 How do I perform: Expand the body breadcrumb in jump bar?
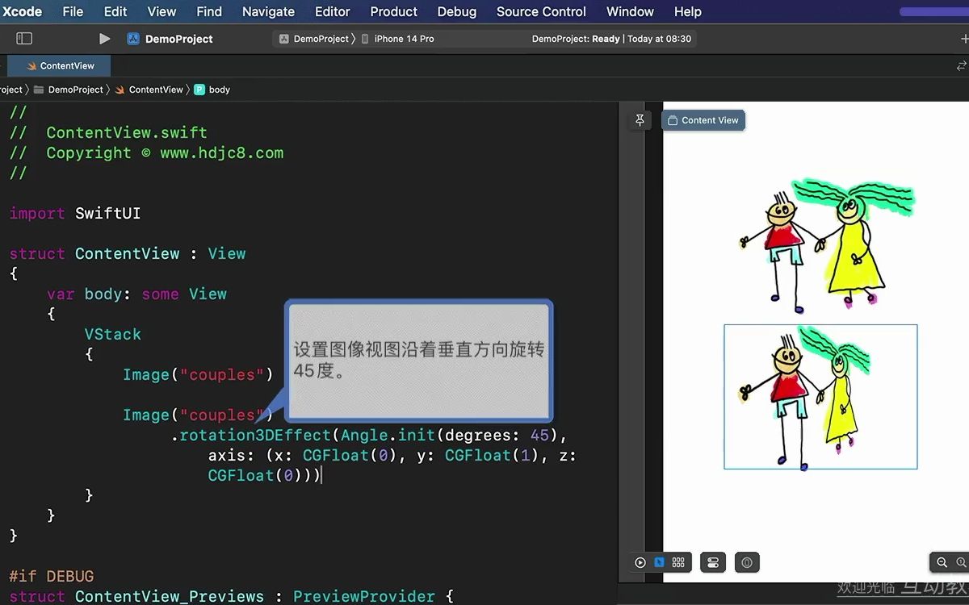pos(219,90)
